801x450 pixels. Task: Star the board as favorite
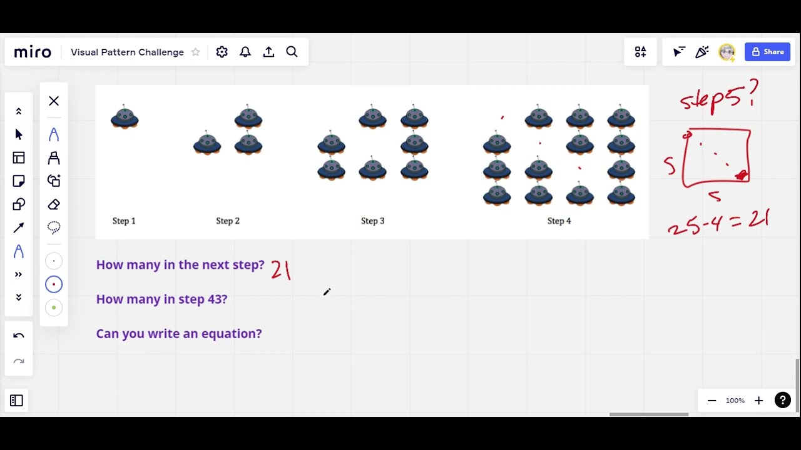pyautogui.click(x=195, y=52)
